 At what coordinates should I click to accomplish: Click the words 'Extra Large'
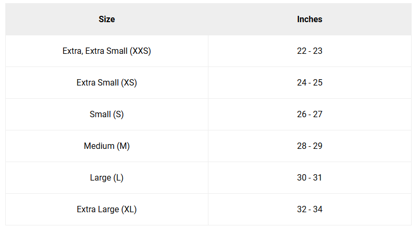[x=98, y=210]
